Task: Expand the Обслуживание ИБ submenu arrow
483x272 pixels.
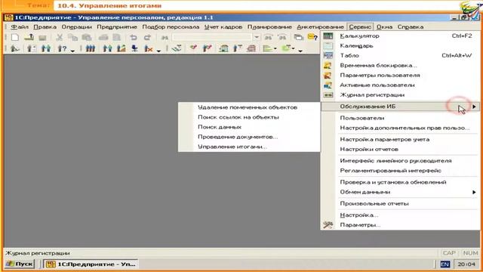Action: tap(474, 107)
